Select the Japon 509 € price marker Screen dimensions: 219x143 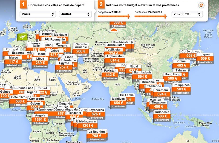[x=205, y=58]
